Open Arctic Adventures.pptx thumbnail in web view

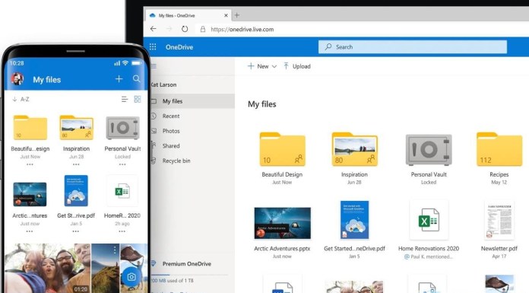(283, 223)
